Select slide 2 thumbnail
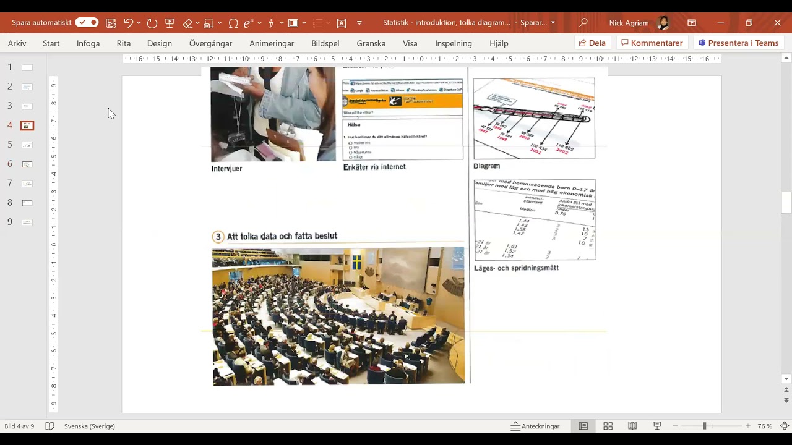Viewport: 792px width, 445px height. coord(27,87)
